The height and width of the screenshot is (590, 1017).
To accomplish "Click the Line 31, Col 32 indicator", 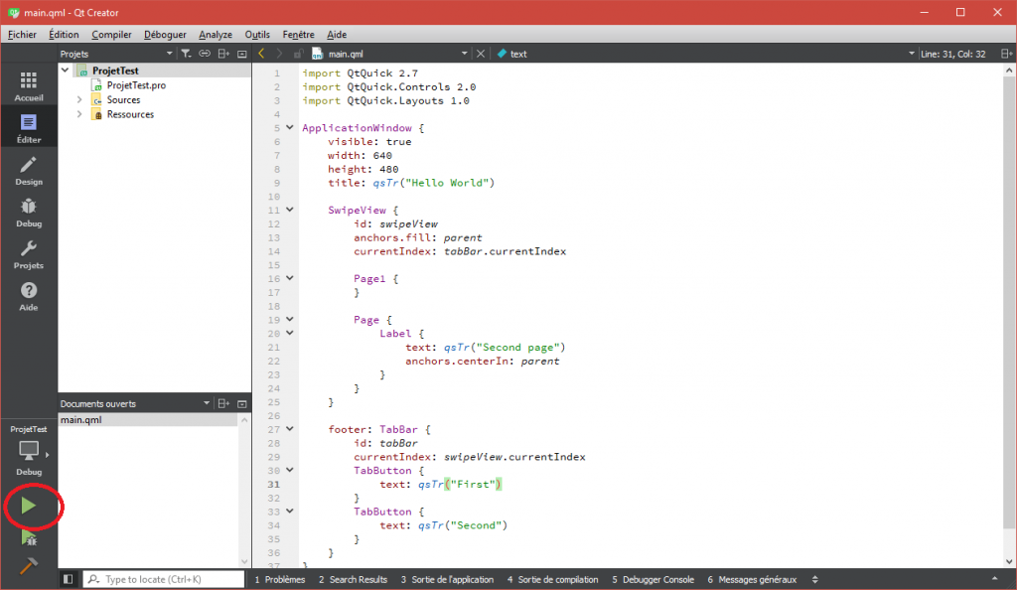I will pos(952,54).
